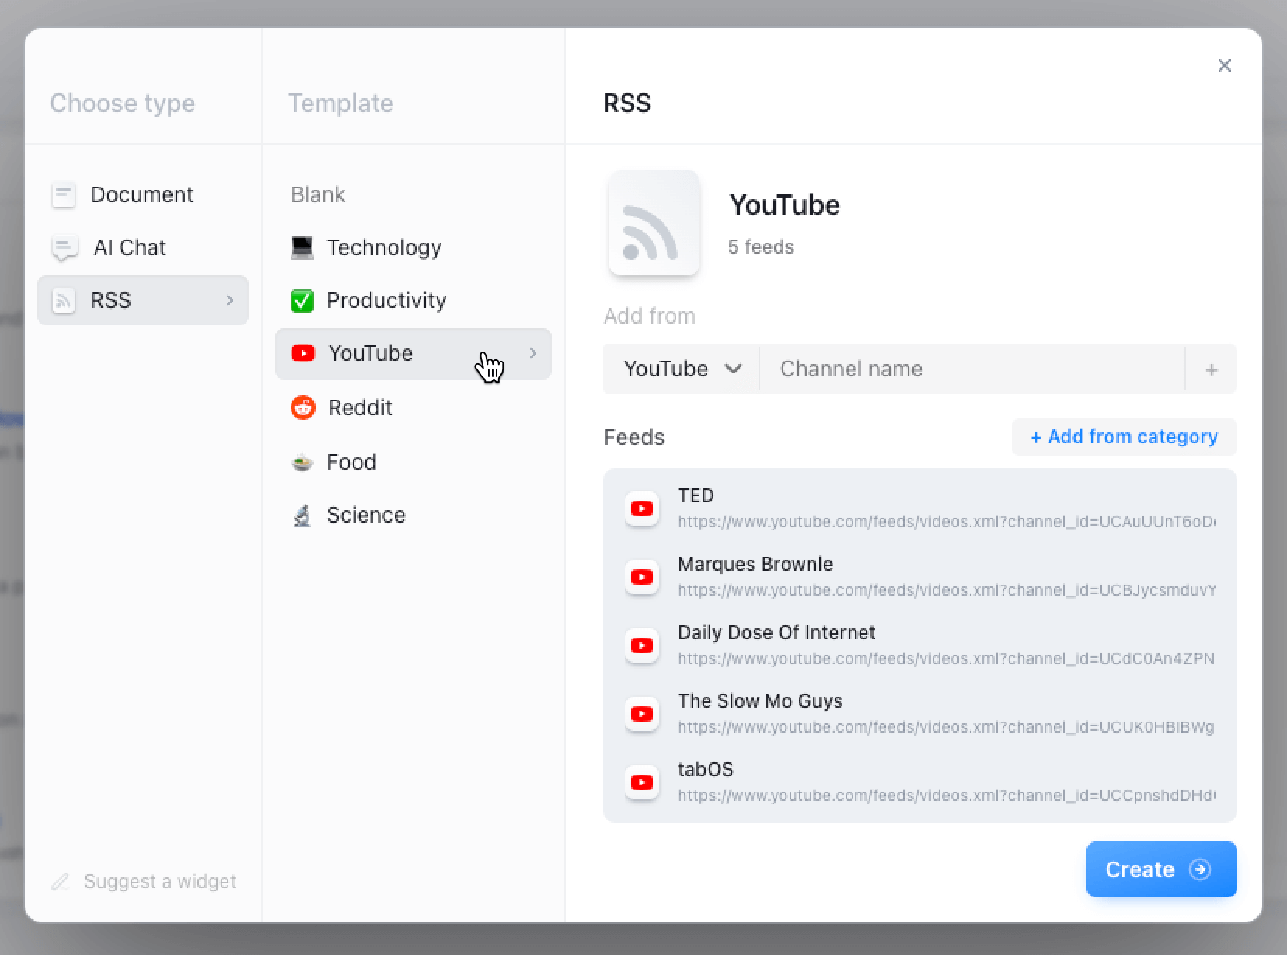Click the Choose type heading
Screen dimensions: 1287x955
(x=123, y=103)
